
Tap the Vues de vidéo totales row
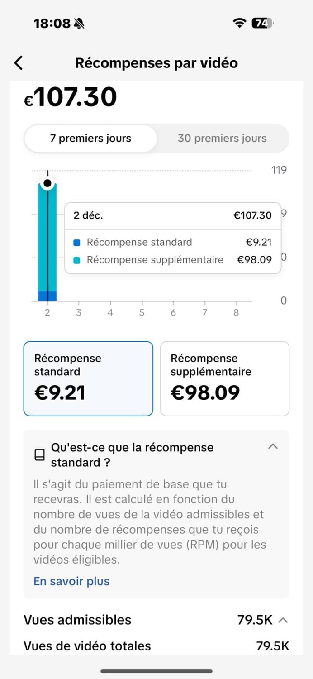click(156, 646)
